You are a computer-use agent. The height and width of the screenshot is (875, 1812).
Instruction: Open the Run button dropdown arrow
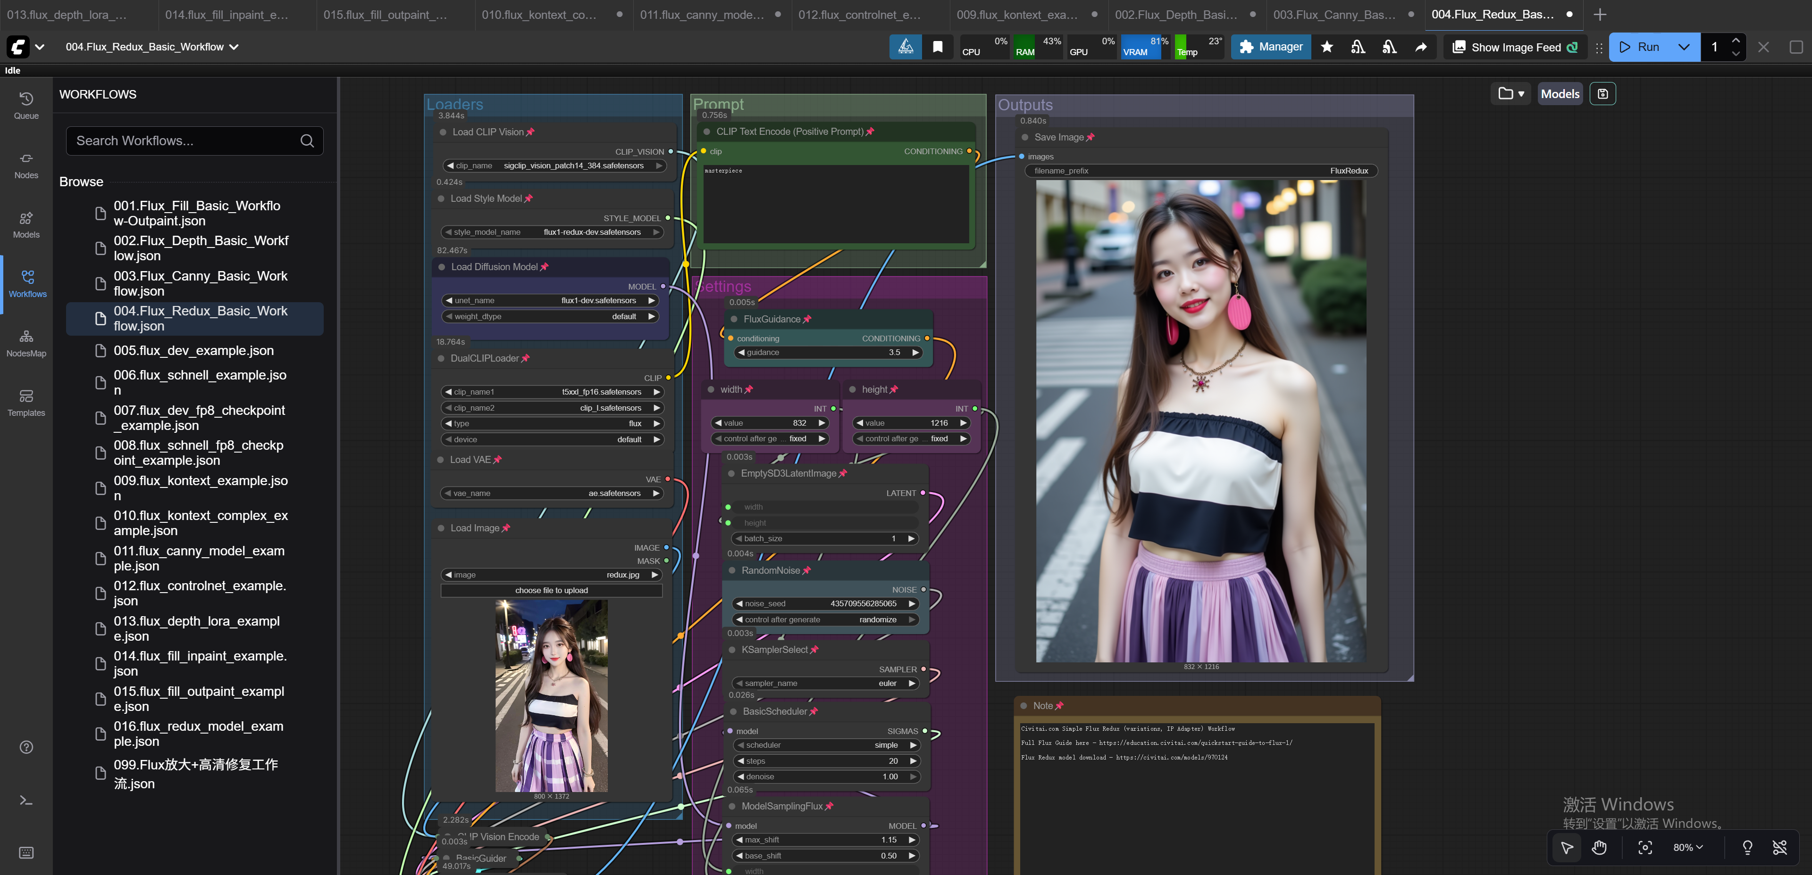pos(1683,46)
